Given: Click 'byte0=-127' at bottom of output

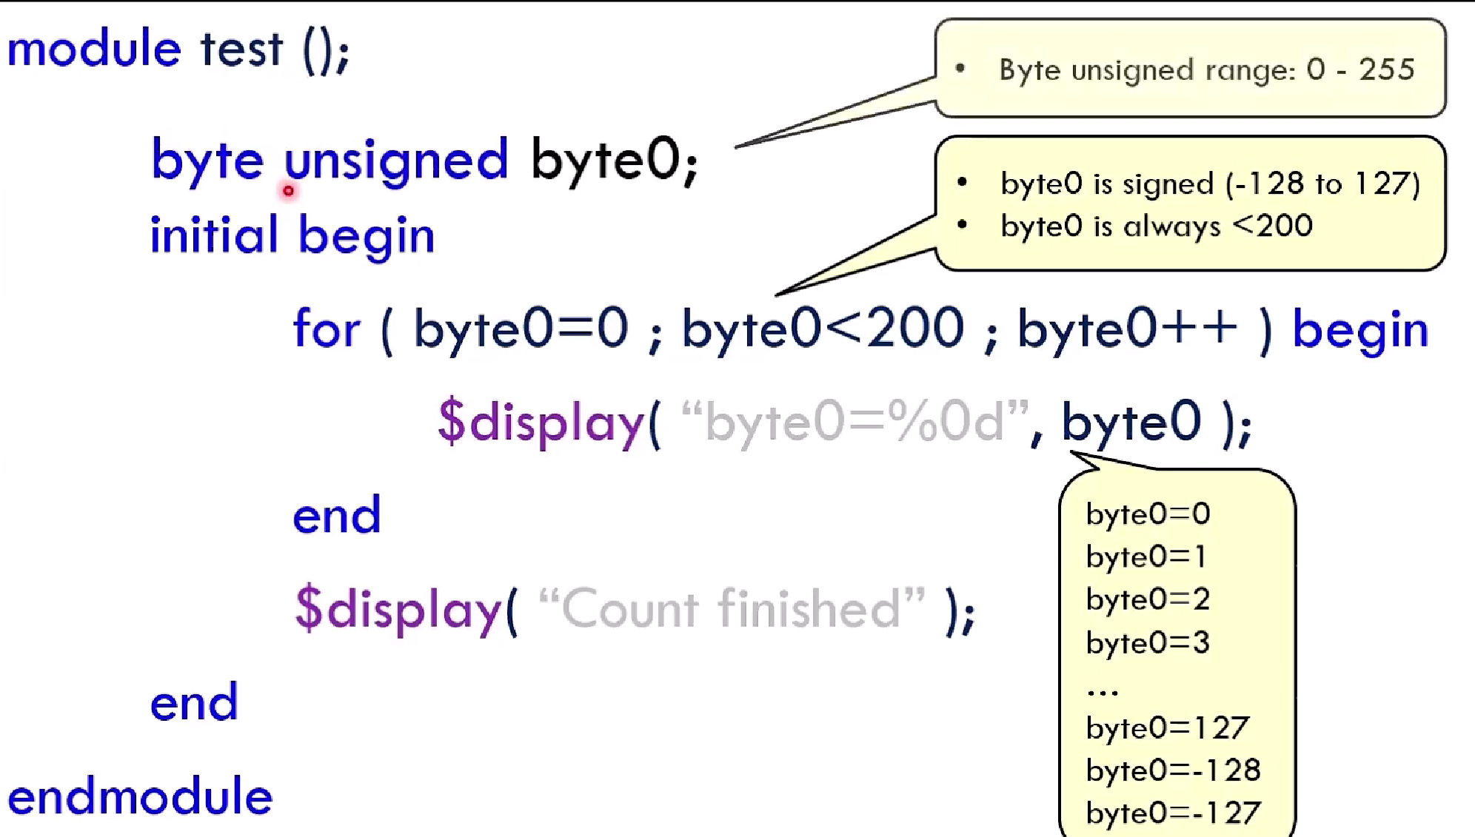Looking at the screenshot, I should 1173,813.
